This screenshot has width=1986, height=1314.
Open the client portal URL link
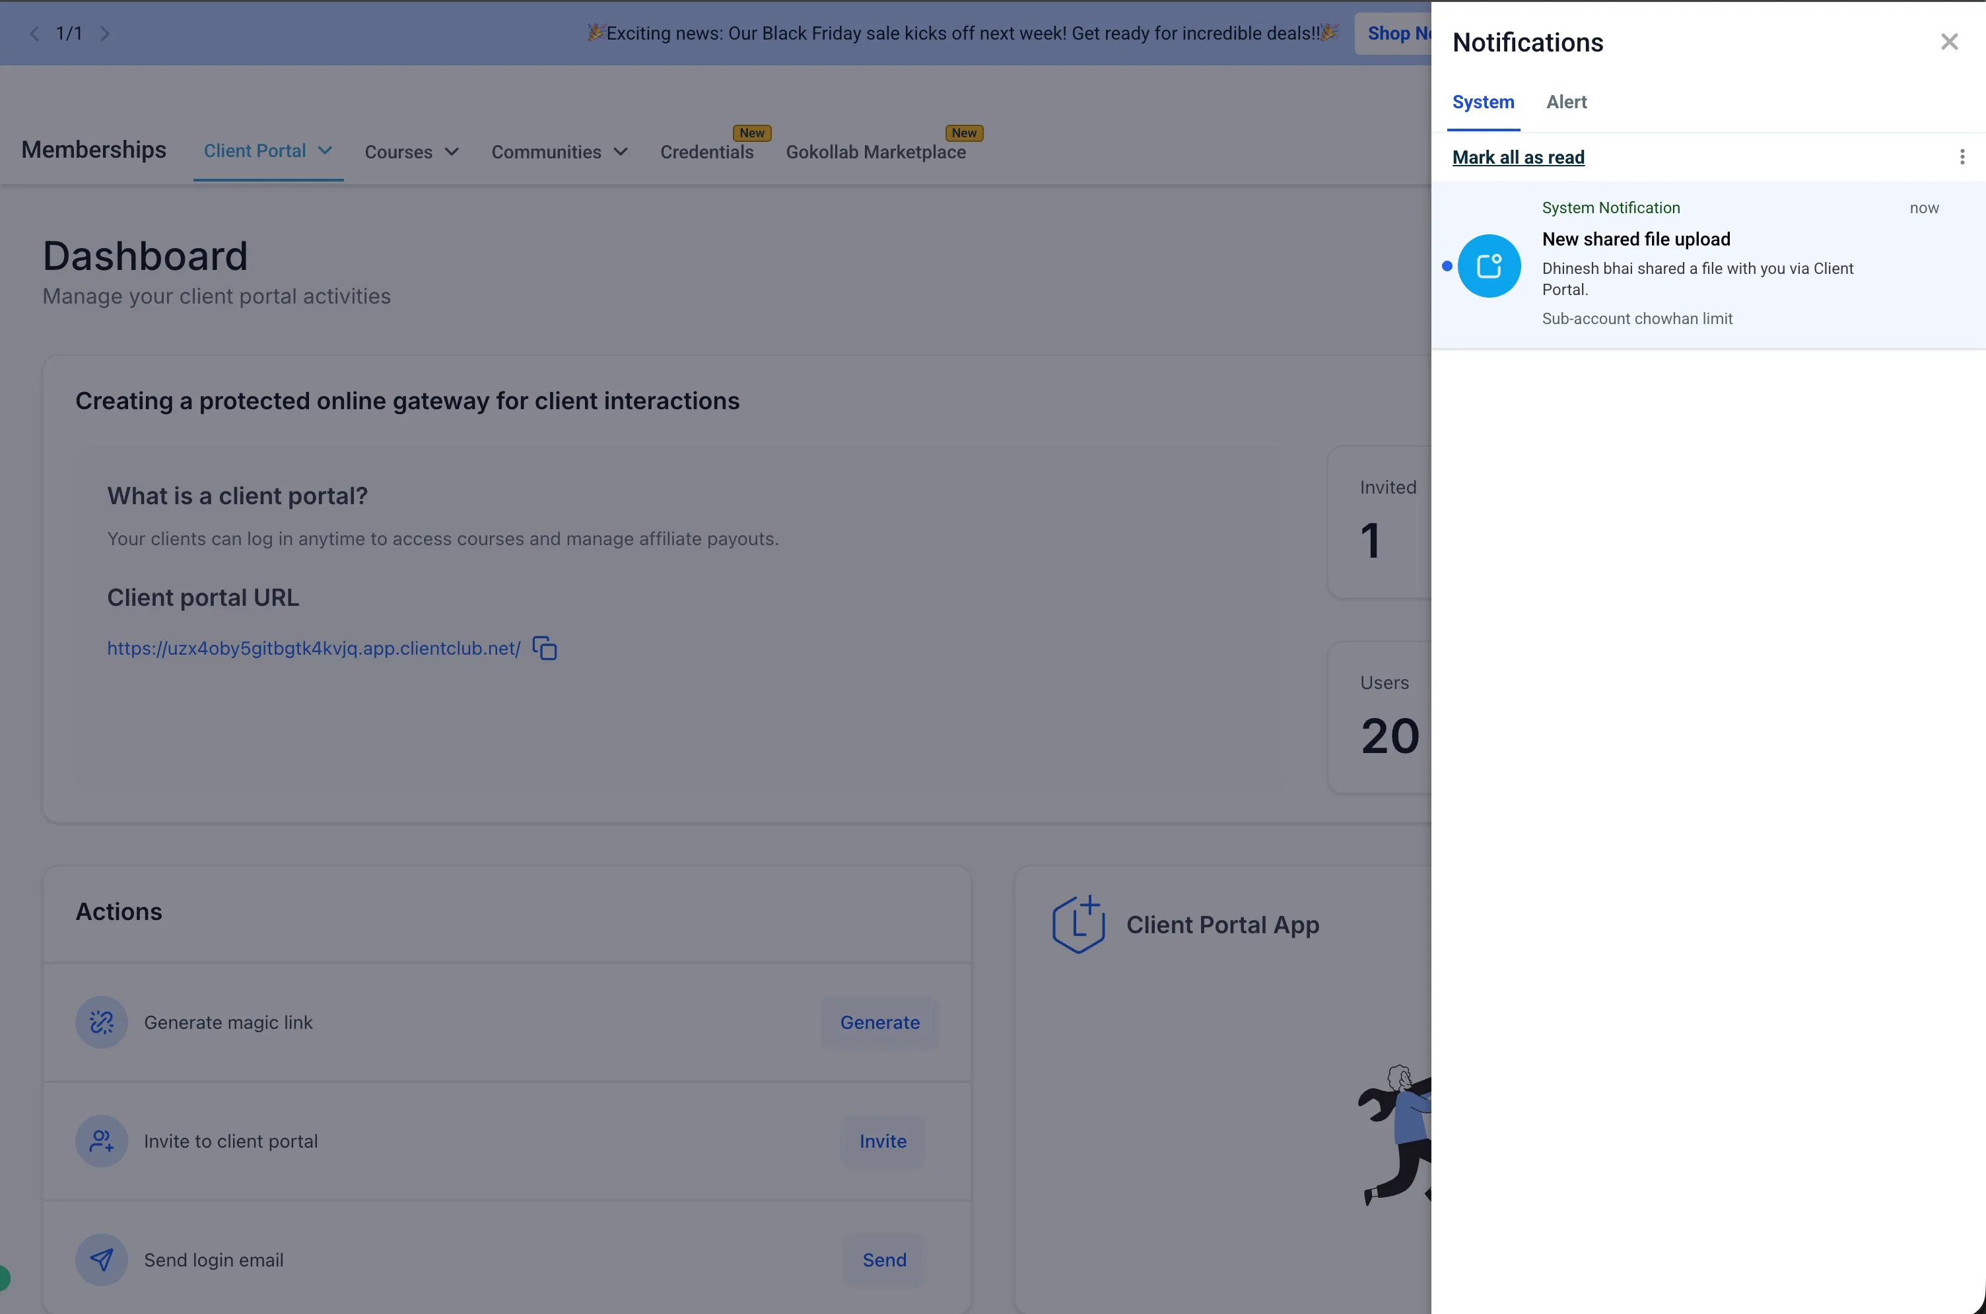tap(314, 648)
